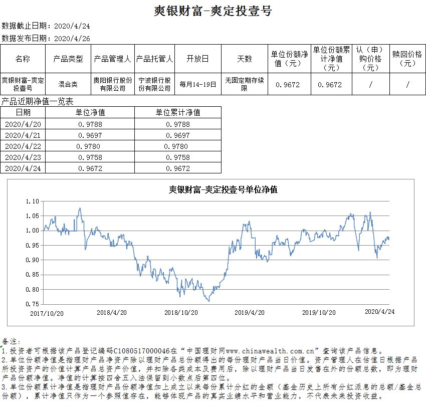Click the 产品类型 column header

68,59
